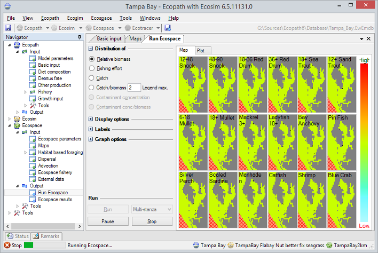Click the Ecotracer toolbar icon

pos(129,28)
